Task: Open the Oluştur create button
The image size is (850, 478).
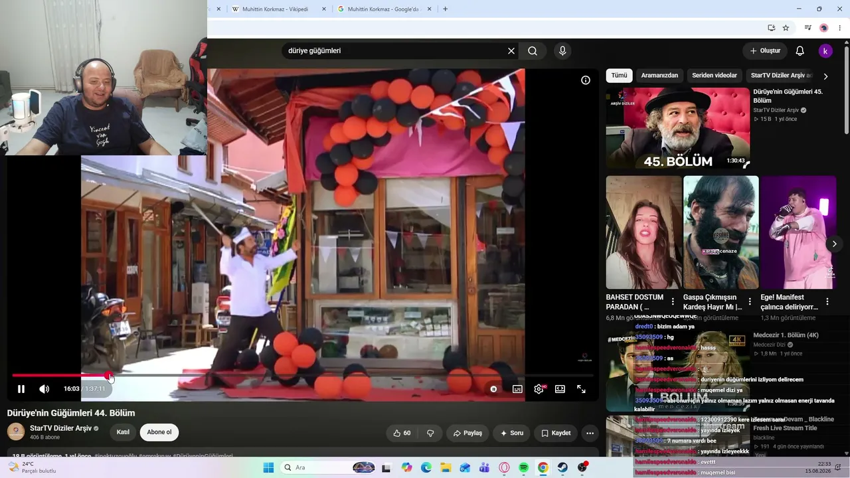Action: [x=765, y=51]
